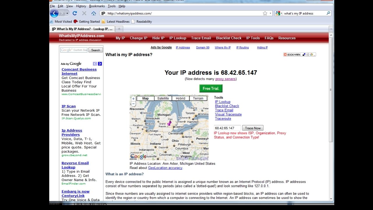The image size is (373, 210).
Task: Click the purple pushpin on the map
Action: pos(169,123)
